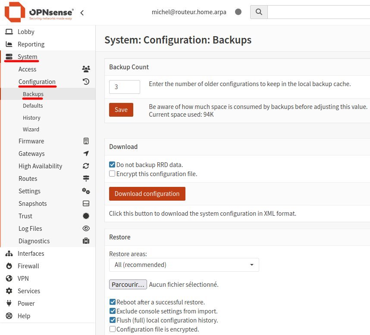370x335 pixels.
Task: Open the History submenu item
Action: click(31, 118)
